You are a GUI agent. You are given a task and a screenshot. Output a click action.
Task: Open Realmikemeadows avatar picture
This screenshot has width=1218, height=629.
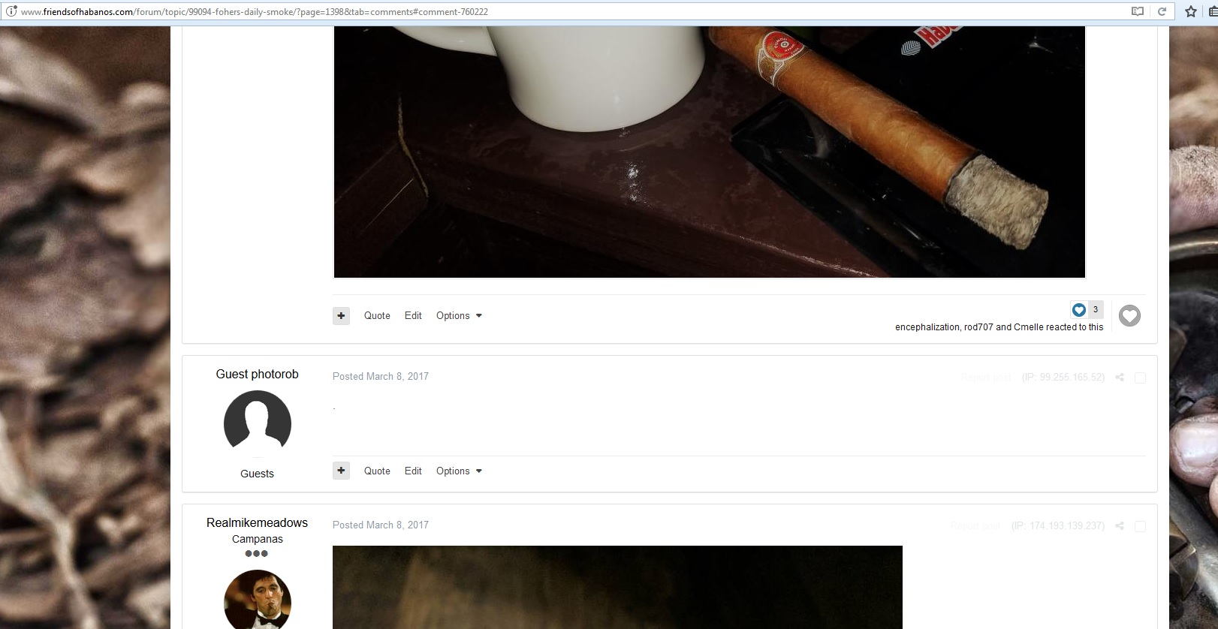[258, 600]
